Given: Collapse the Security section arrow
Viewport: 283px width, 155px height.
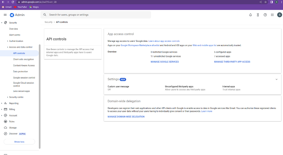Looking at the screenshot, I should coord(2,23).
